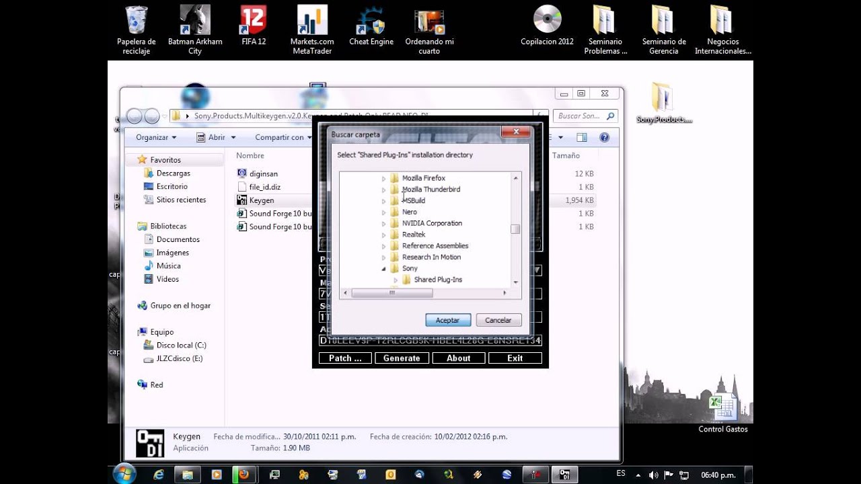This screenshot has width=861, height=484.
Task: Open the Cheat Engine desktop shortcut
Action: coord(371,26)
